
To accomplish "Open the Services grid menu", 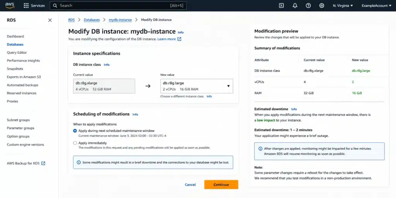I will [x=26, y=5].
